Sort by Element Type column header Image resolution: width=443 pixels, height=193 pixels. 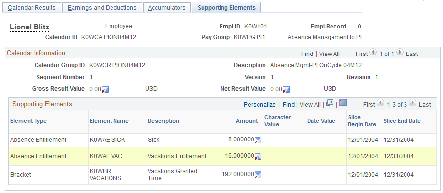(29, 121)
